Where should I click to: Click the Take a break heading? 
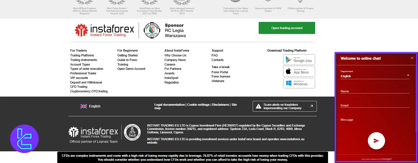point(221,67)
